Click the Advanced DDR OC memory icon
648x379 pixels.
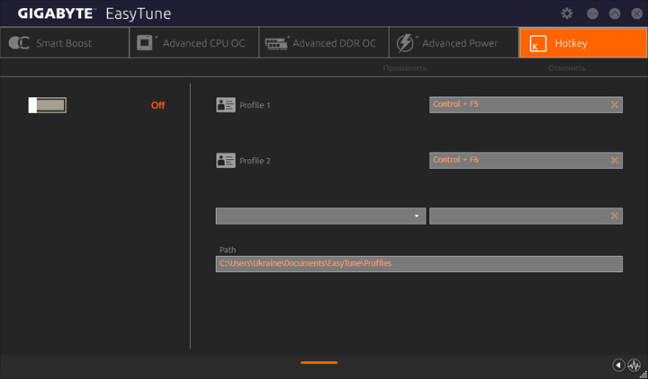(x=277, y=43)
